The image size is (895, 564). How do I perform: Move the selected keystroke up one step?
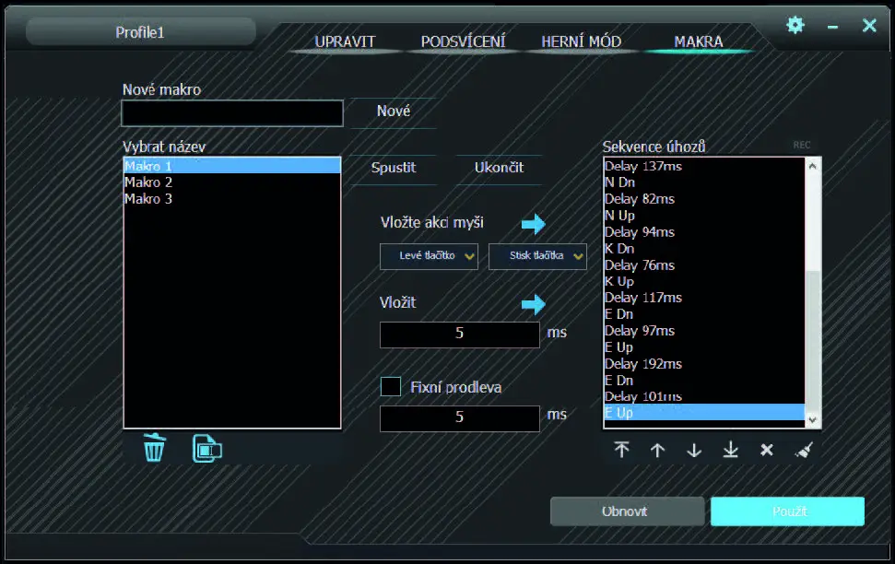point(657,451)
